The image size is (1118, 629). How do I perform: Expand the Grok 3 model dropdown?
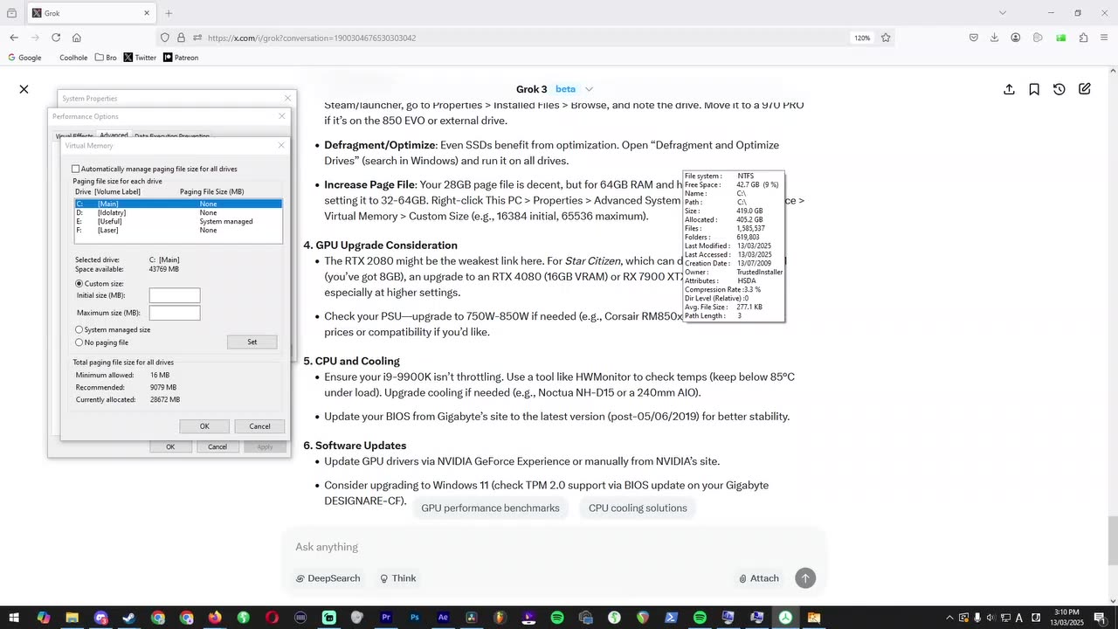589,89
